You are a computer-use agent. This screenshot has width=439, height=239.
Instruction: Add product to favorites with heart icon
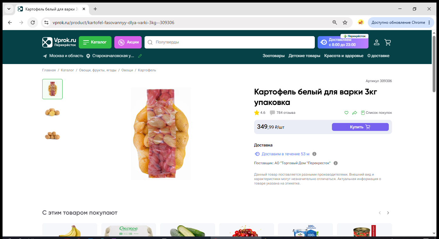(347, 113)
